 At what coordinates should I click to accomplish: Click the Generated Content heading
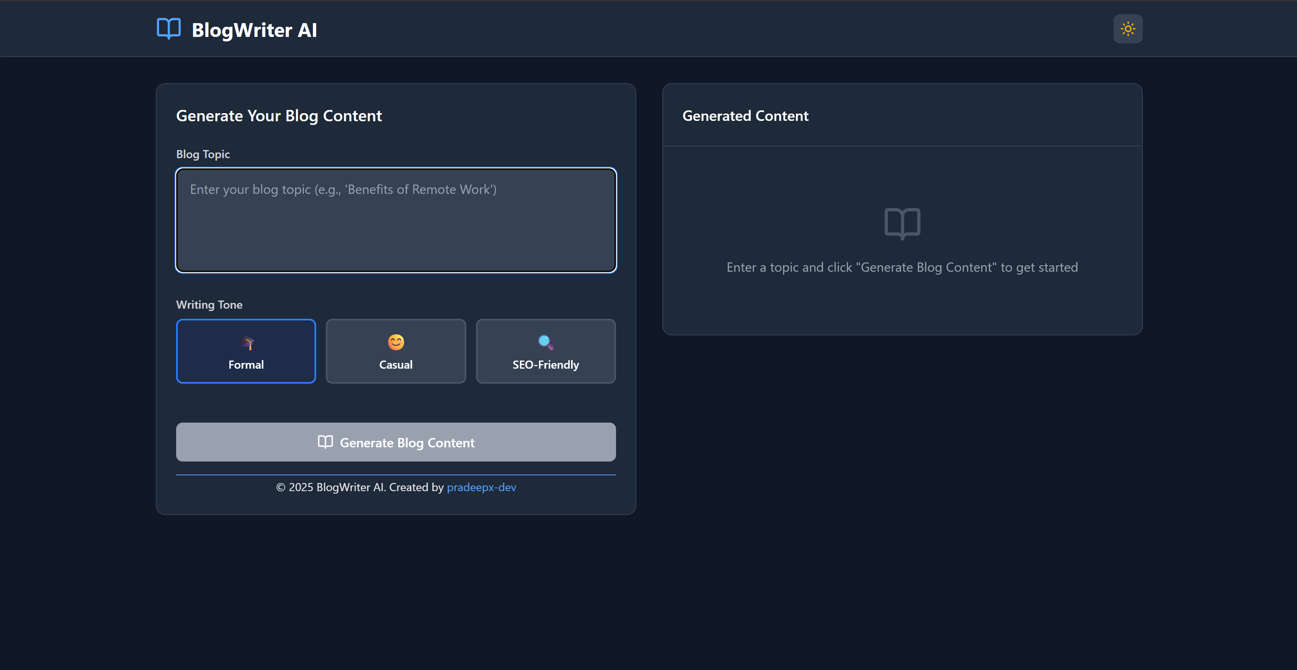tap(745, 115)
